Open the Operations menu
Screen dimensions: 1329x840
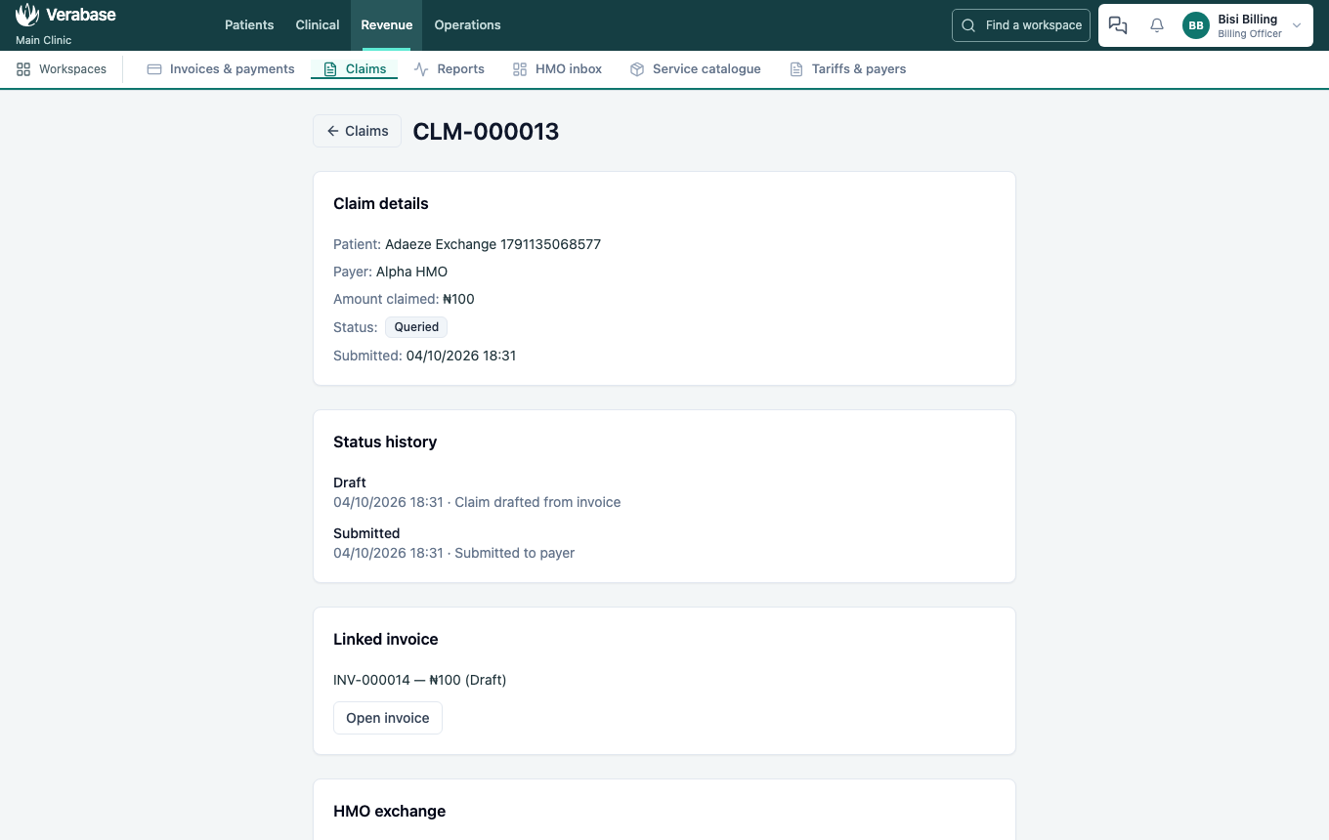coord(468,25)
